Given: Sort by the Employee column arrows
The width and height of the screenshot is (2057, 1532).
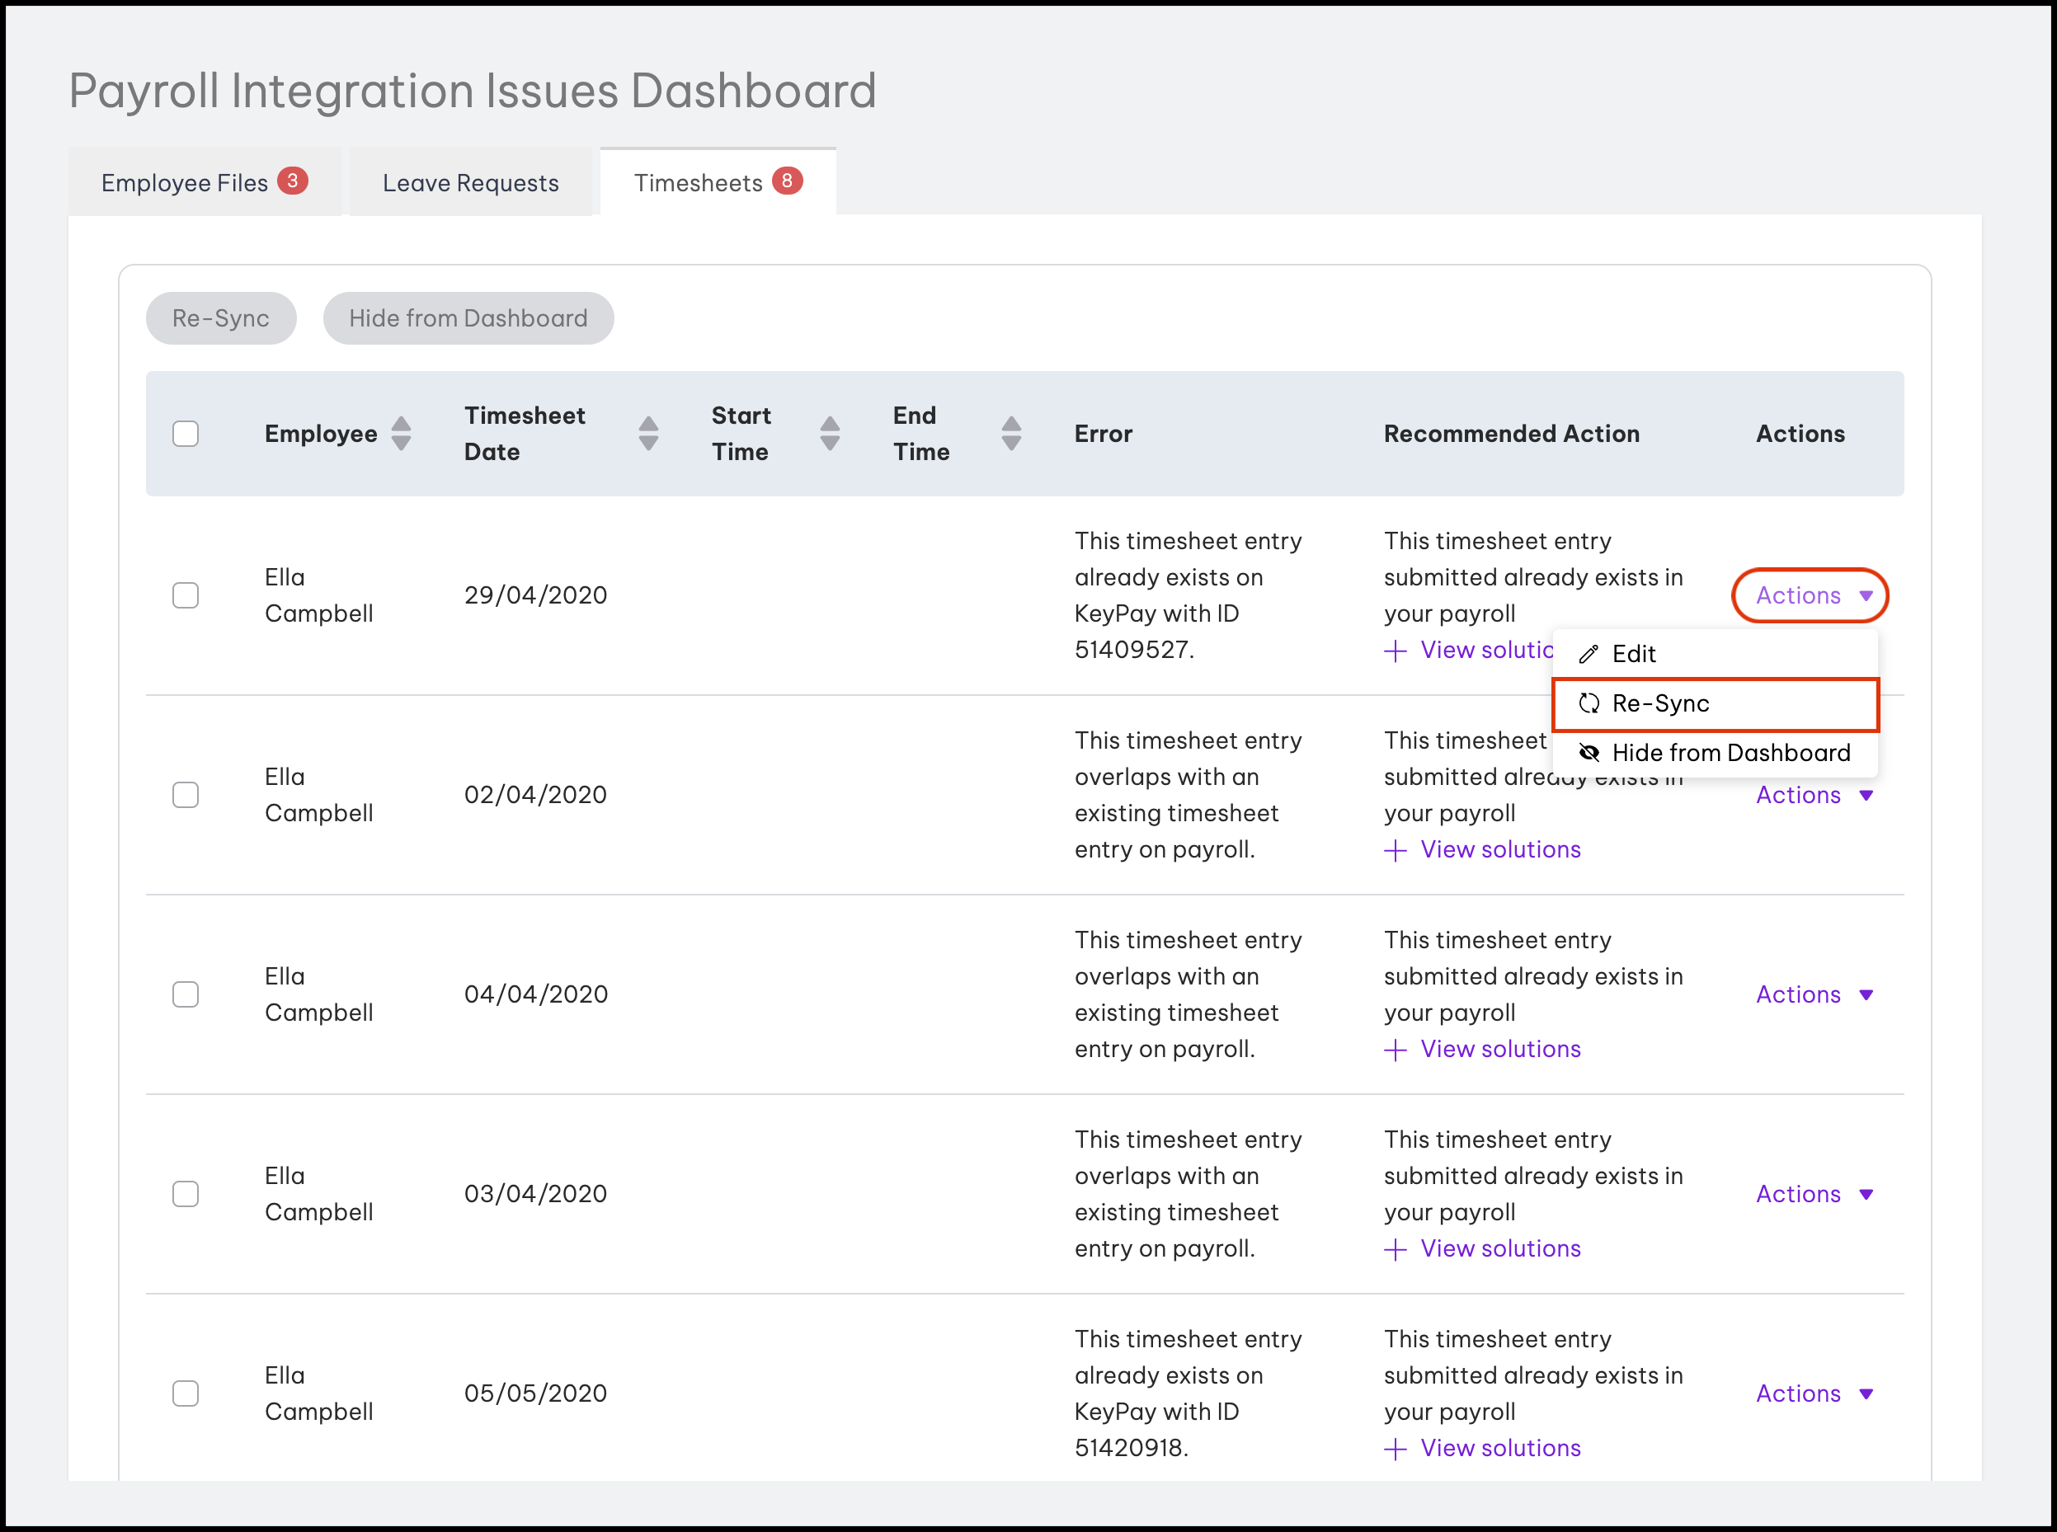Looking at the screenshot, I should tap(401, 433).
